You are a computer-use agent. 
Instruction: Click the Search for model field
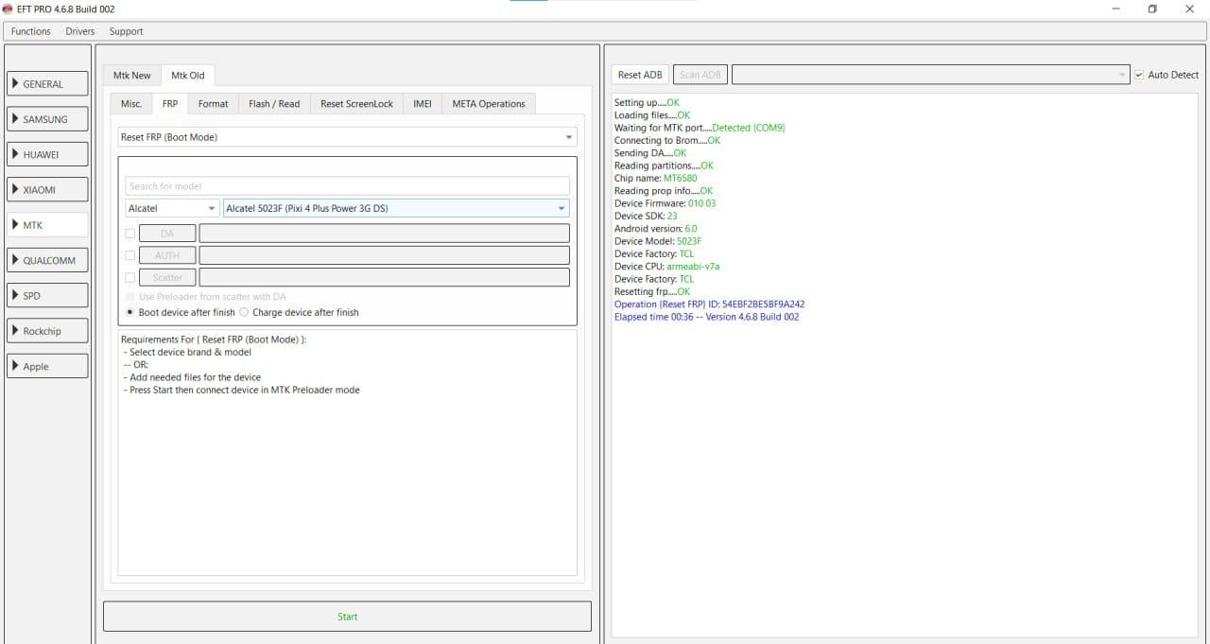pos(347,186)
